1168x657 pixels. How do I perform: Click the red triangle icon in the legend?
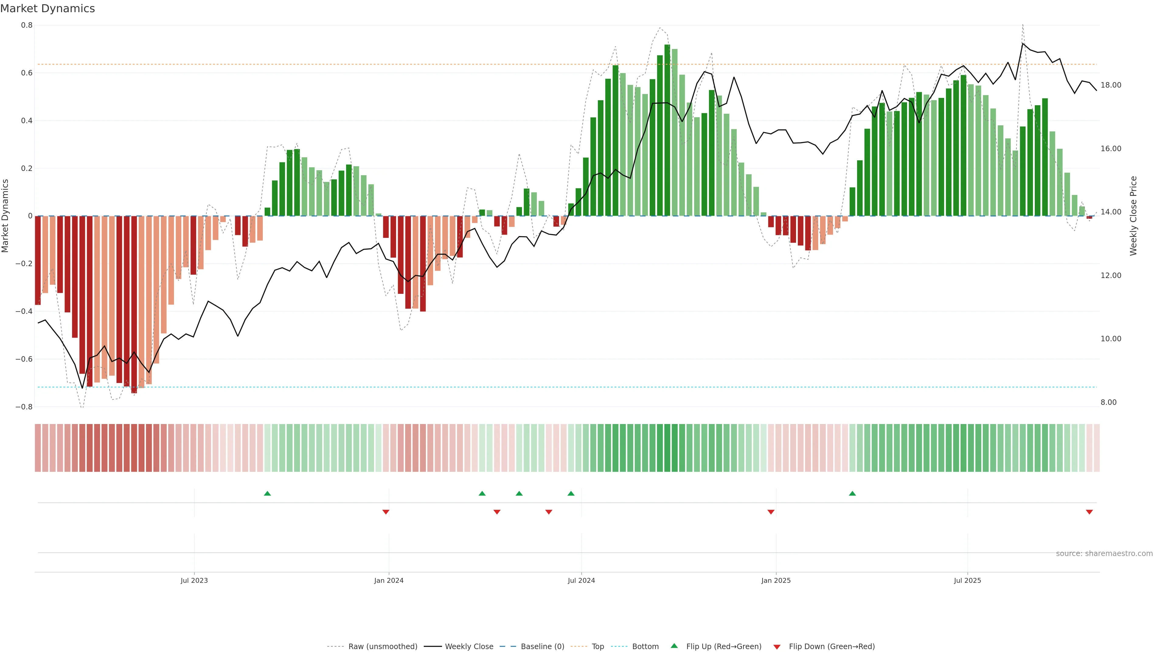(x=777, y=647)
